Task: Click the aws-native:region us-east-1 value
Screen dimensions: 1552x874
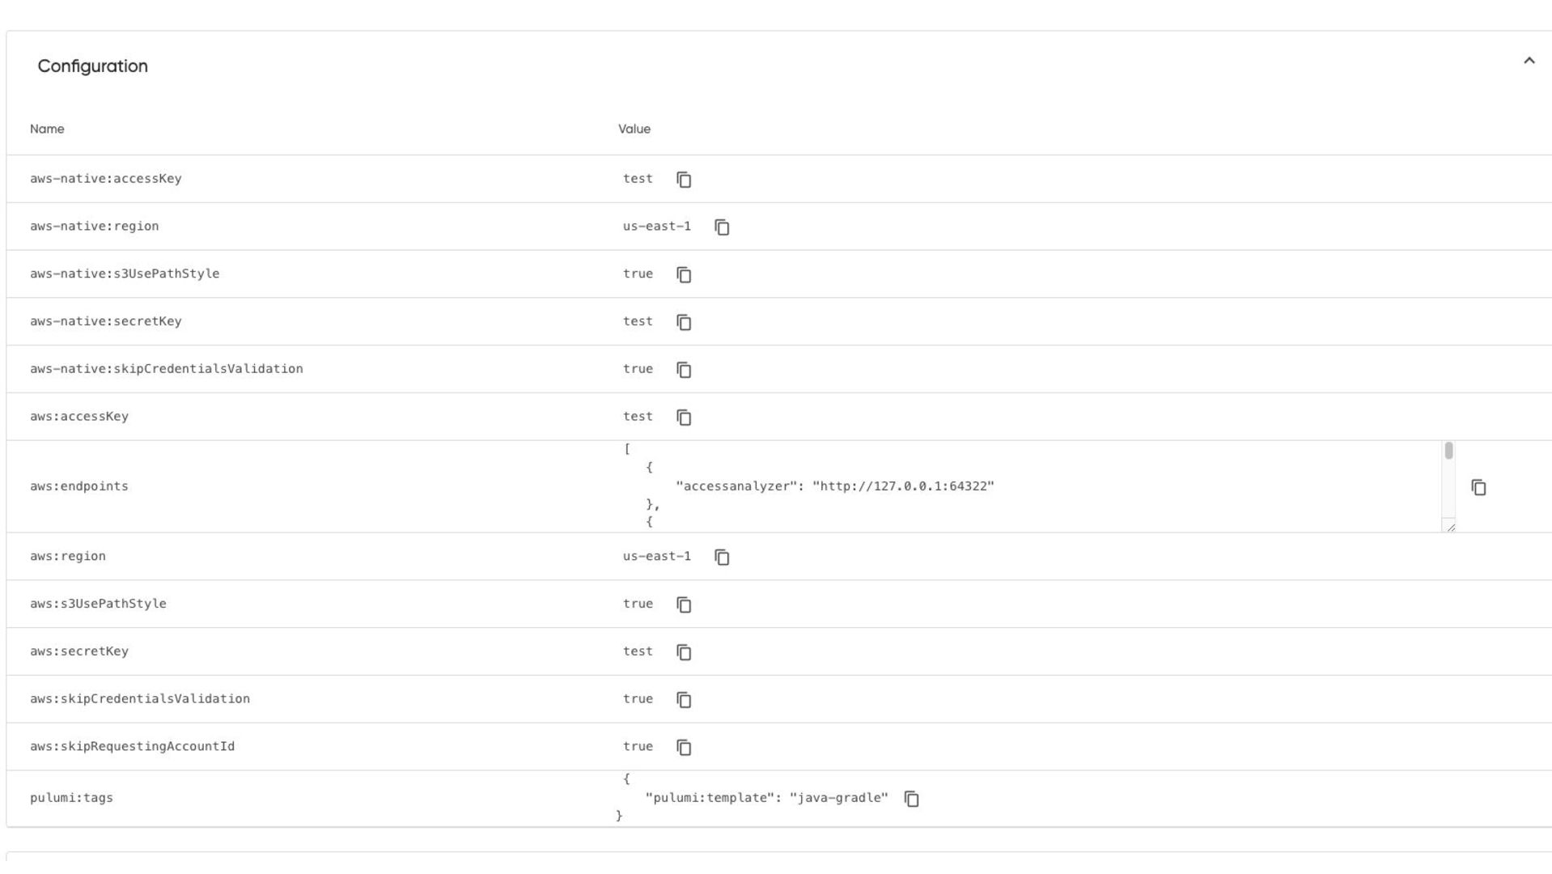Action: click(657, 227)
